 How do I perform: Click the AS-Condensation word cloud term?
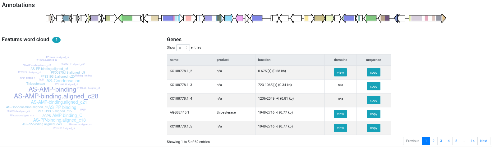63,81
